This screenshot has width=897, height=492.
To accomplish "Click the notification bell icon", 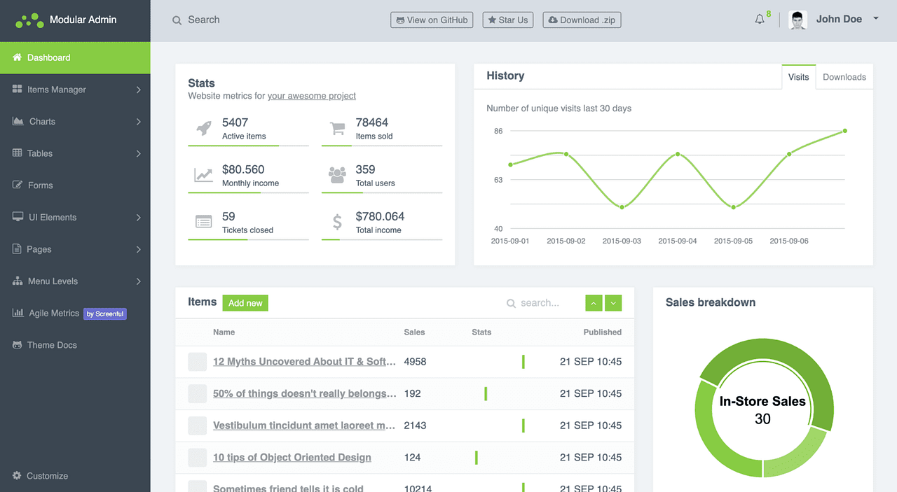I will coord(760,19).
